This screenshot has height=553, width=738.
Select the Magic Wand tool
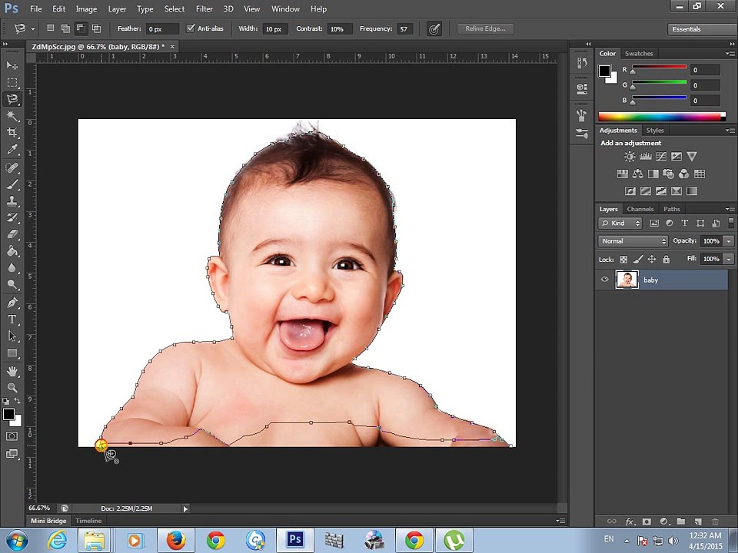12,115
